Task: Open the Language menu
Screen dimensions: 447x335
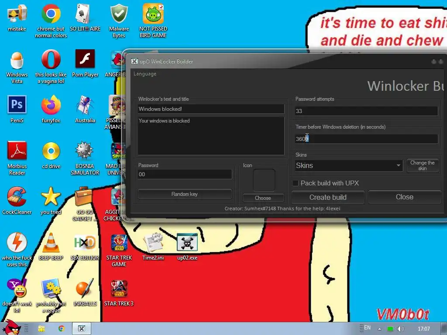Action: tap(145, 74)
